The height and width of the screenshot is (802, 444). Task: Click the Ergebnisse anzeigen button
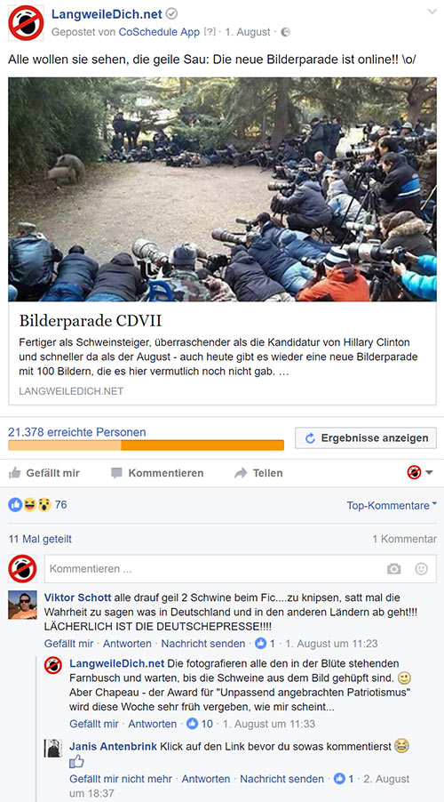pyautogui.click(x=366, y=437)
